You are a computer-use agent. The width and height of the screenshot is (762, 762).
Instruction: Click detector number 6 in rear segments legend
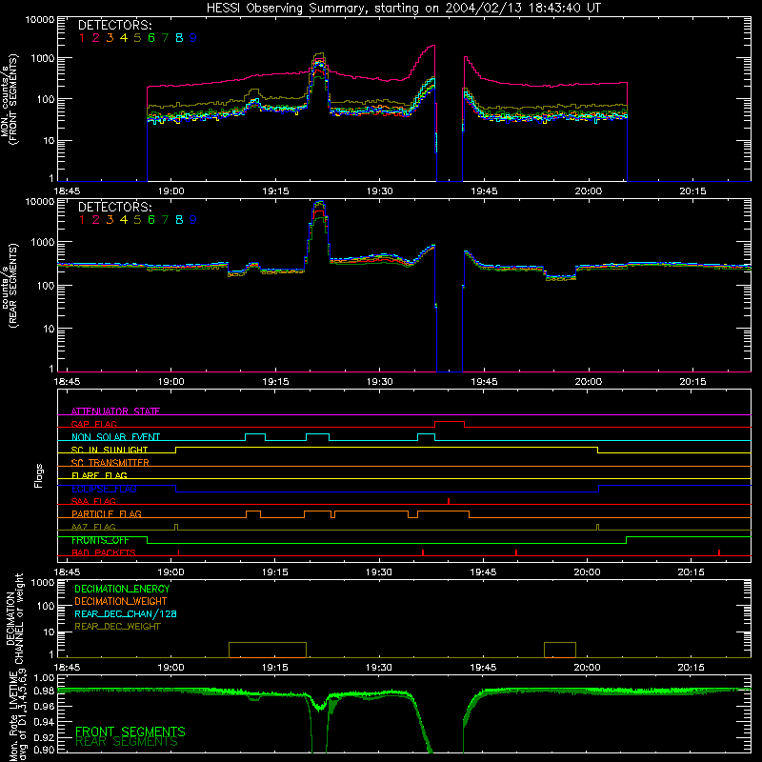[151, 220]
